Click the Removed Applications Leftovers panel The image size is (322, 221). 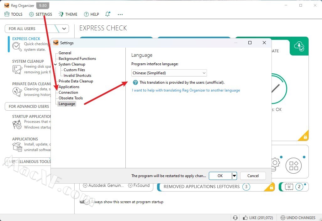pos(216,187)
